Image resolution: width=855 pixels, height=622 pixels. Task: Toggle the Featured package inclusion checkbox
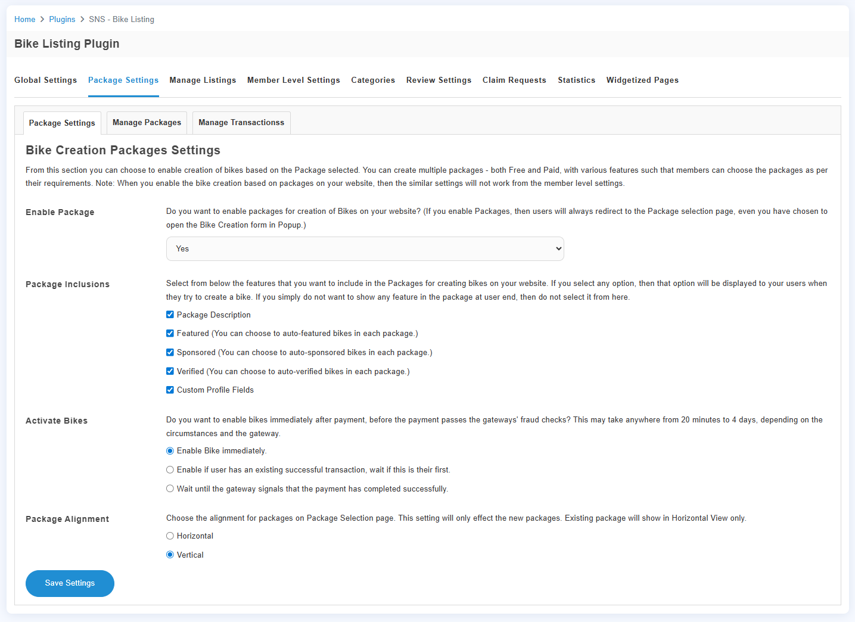(x=170, y=334)
